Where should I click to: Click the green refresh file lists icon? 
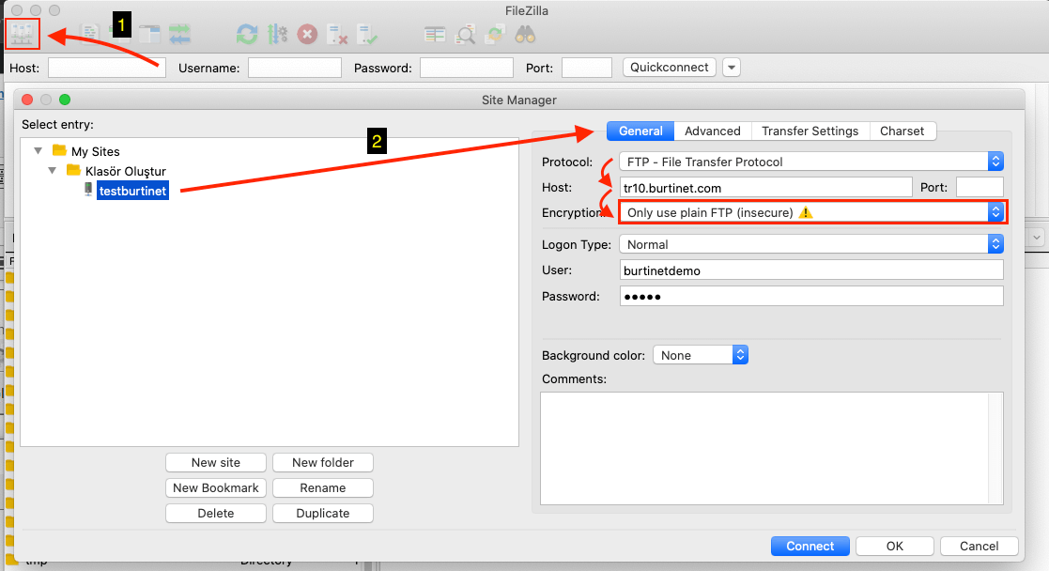pos(246,35)
